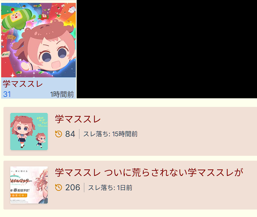Open the Idolmaster promo image thumbnail

[29, 185]
